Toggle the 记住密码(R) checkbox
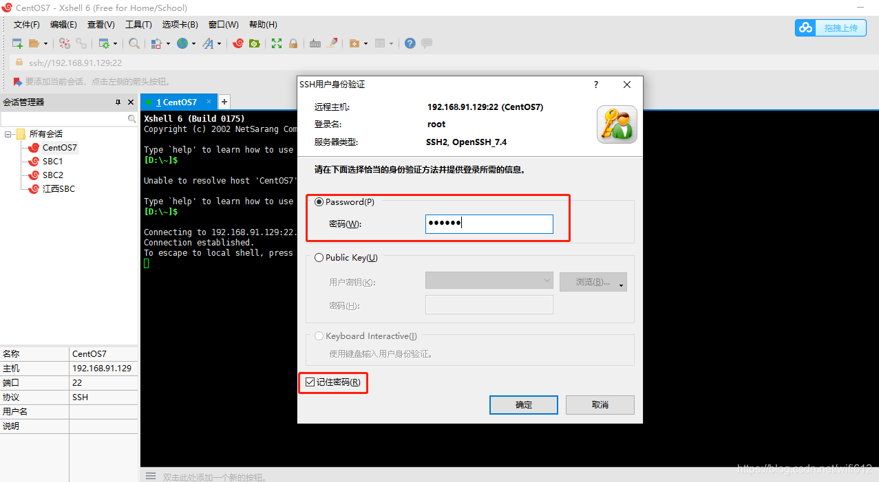This screenshot has height=482, width=879. click(310, 382)
